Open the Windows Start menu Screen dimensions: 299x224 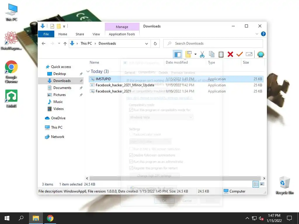coord(7,218)
